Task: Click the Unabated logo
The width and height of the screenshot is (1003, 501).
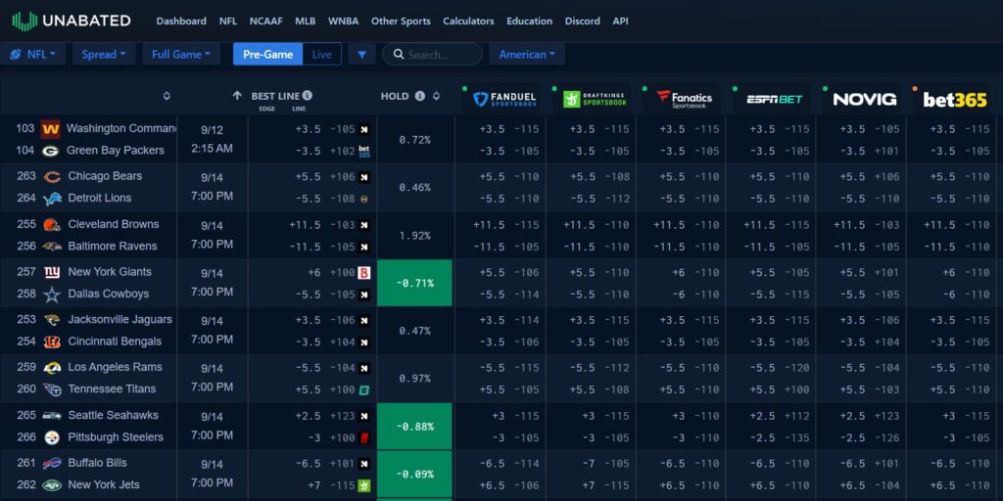Action: (x=71, y=22)
